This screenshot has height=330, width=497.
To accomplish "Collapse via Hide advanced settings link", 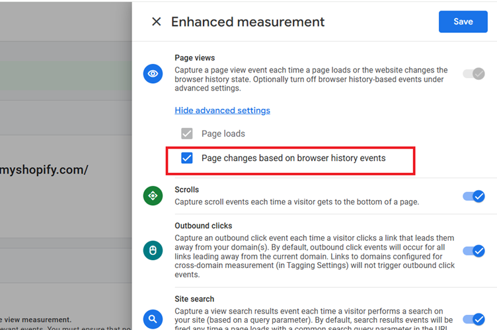I will (222, 110).
